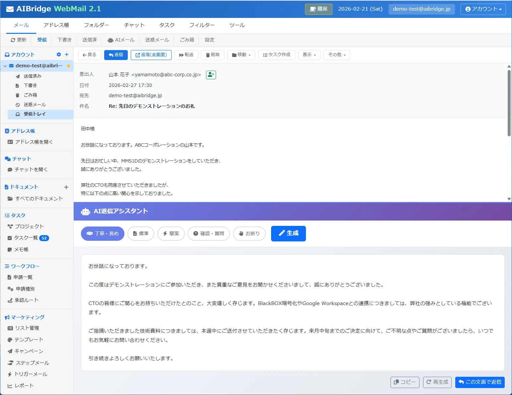Open fullscreen reply with 返信(全画面)
Image resolution: width=512 pixels, height=395 pixels.
(x=151, y=55)
